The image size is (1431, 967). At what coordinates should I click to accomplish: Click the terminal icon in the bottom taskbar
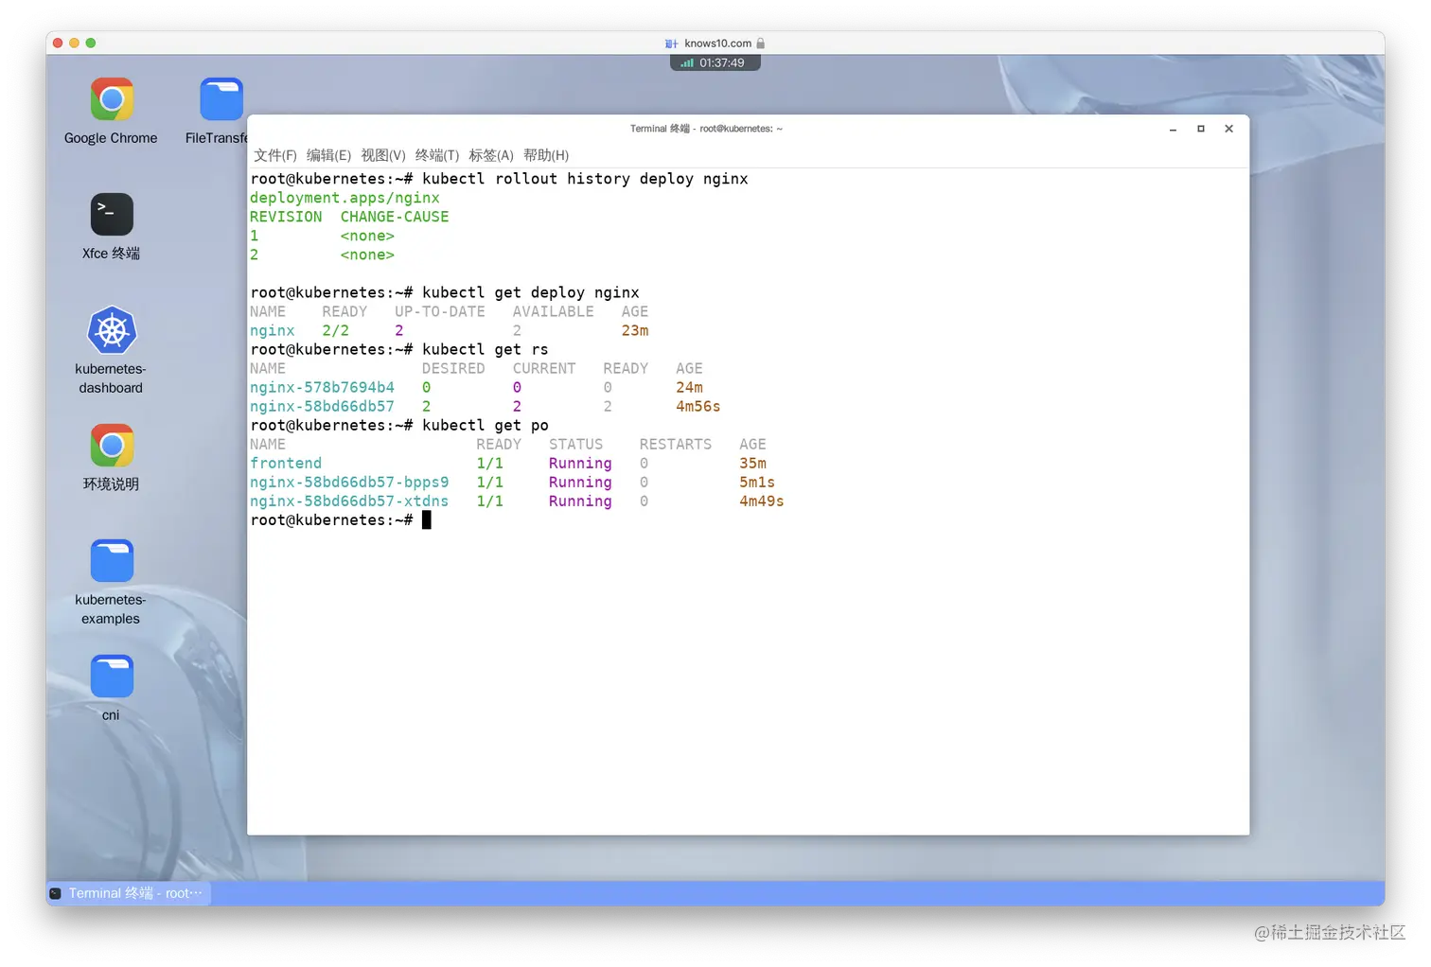tap(56, 893)
